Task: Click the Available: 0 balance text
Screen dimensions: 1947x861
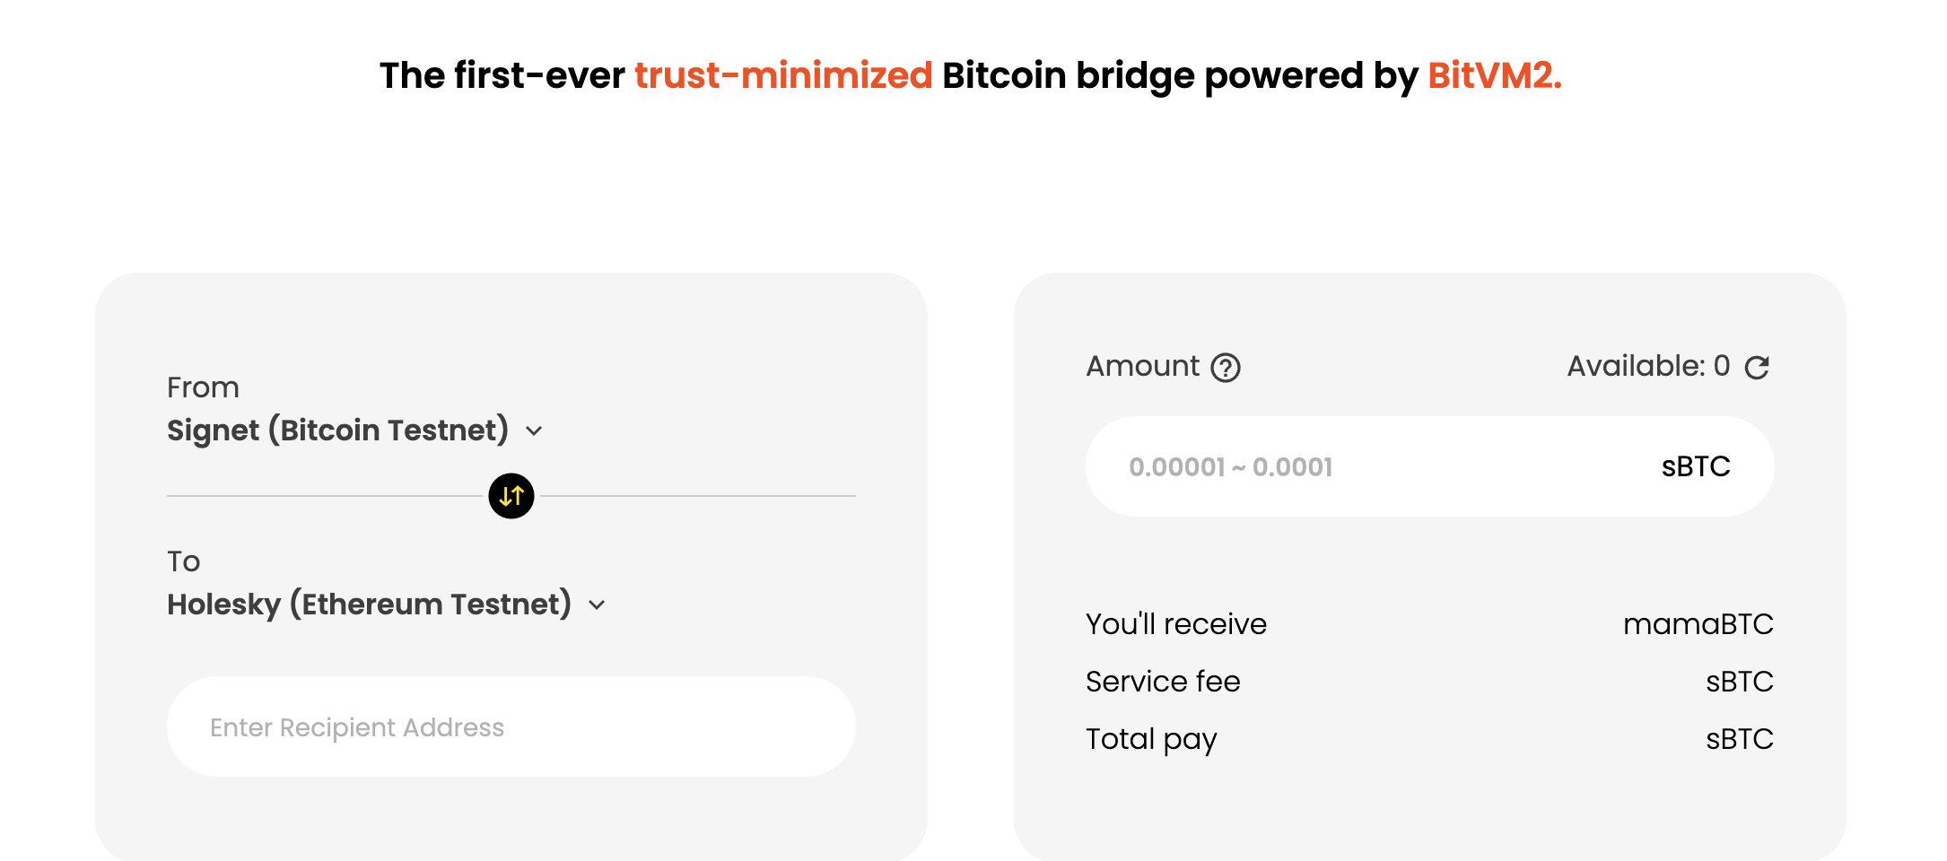Action: click(x=1648, y=366)
